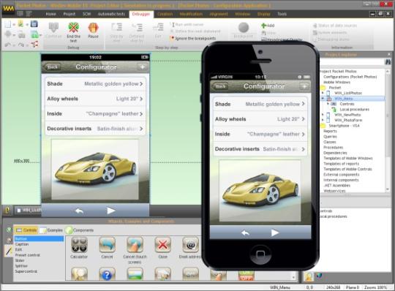The width and height of the screenshot is (395, 291).
Task: Click the Continue debug icon
Action: click(x=53, y=28)
